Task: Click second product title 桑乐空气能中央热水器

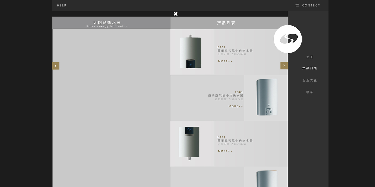Action: [226, 96]
